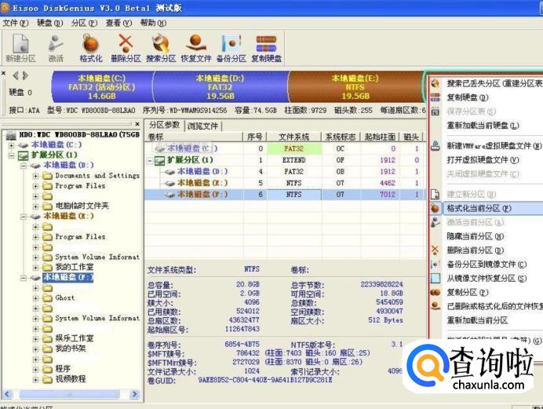Close the disk tree panel with X

[x=137, y=123]
